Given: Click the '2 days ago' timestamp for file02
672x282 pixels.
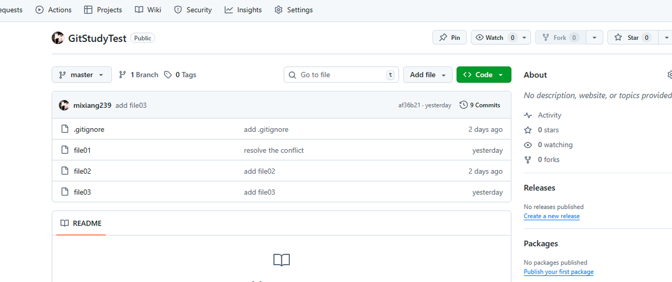Looking at the screenshot, I should tap(486, 171).
